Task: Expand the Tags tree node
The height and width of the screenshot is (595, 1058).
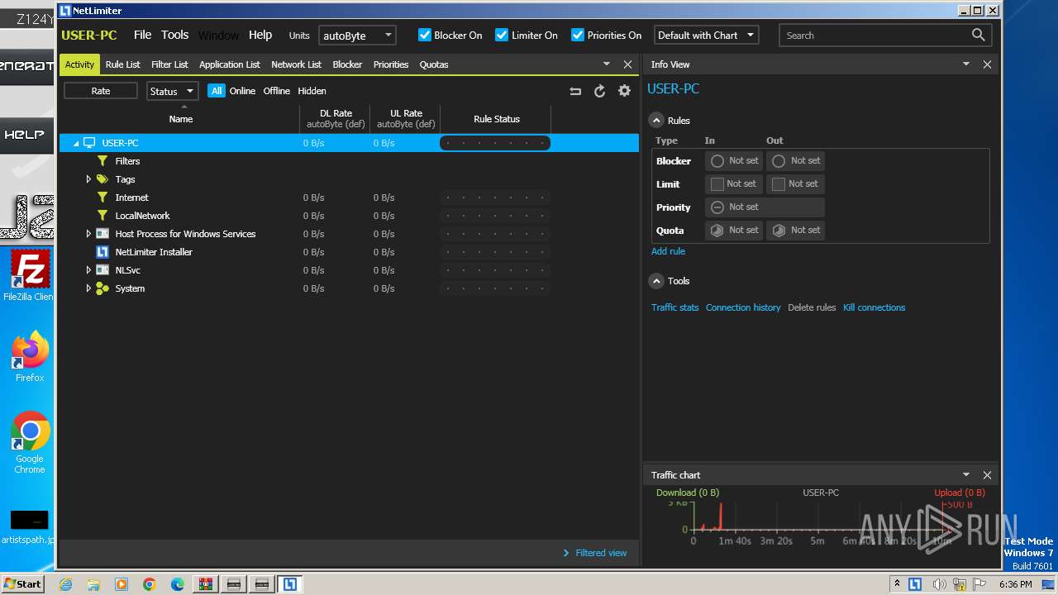Action: (88, 179)
